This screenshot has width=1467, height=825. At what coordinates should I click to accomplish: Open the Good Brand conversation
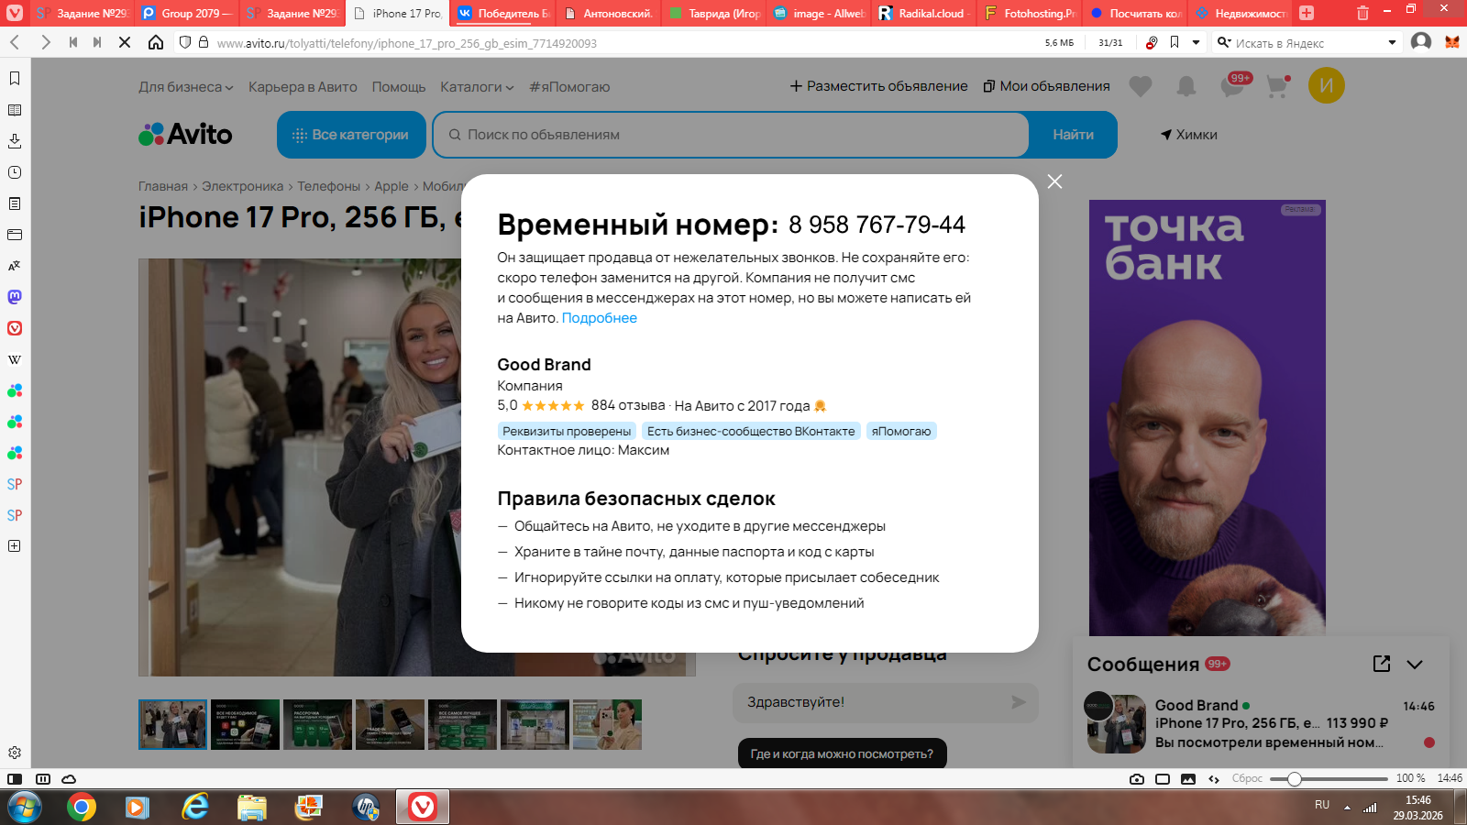click(x=1261, y=723)
